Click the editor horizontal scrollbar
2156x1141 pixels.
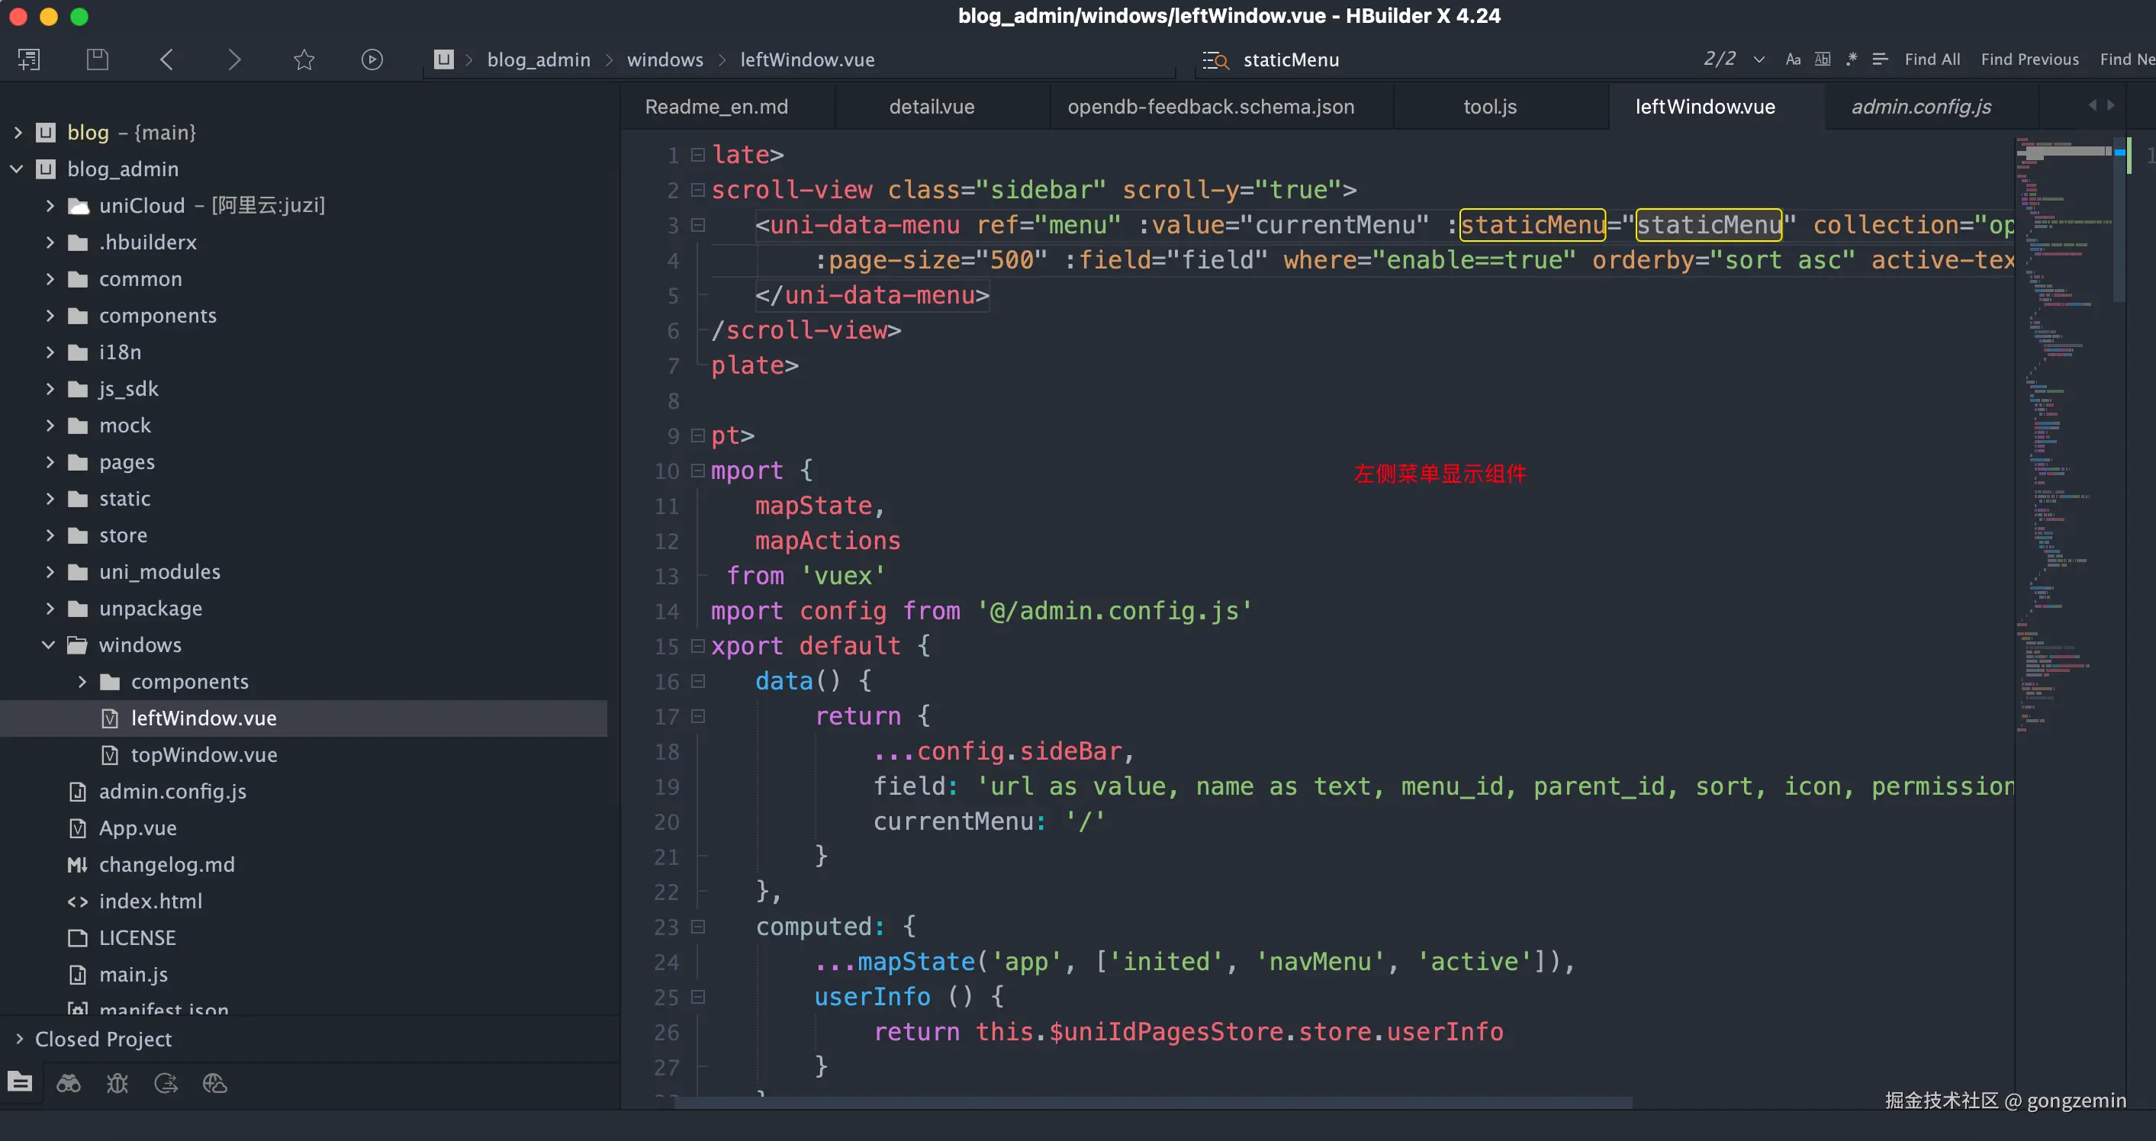click(x=1153, y=1103)
